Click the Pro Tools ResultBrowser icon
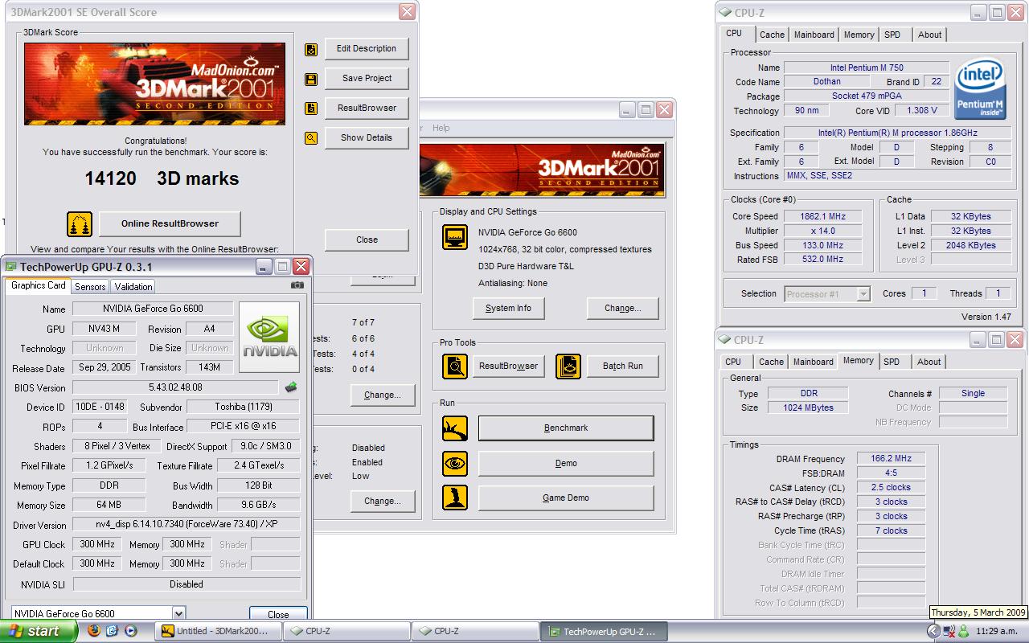The image size is (1029, 643). (x=455, y=367)
